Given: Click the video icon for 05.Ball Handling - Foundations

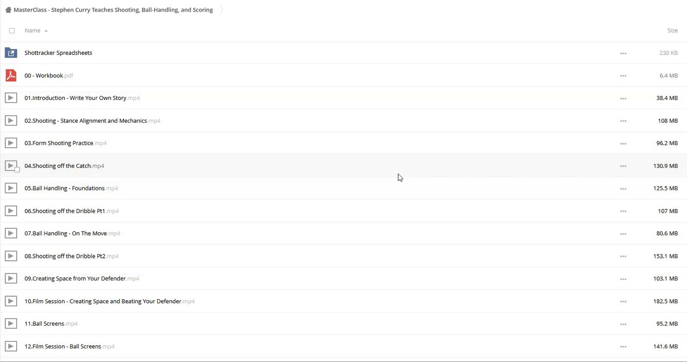Looking at the screenshot, I should point(11,188).
